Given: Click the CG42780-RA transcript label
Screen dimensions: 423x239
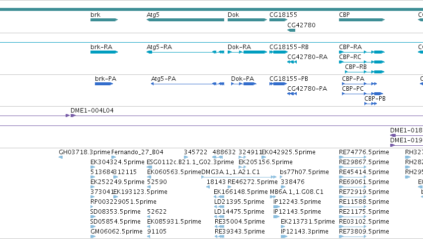Looking at the screenshot, I should pos(308,57).
